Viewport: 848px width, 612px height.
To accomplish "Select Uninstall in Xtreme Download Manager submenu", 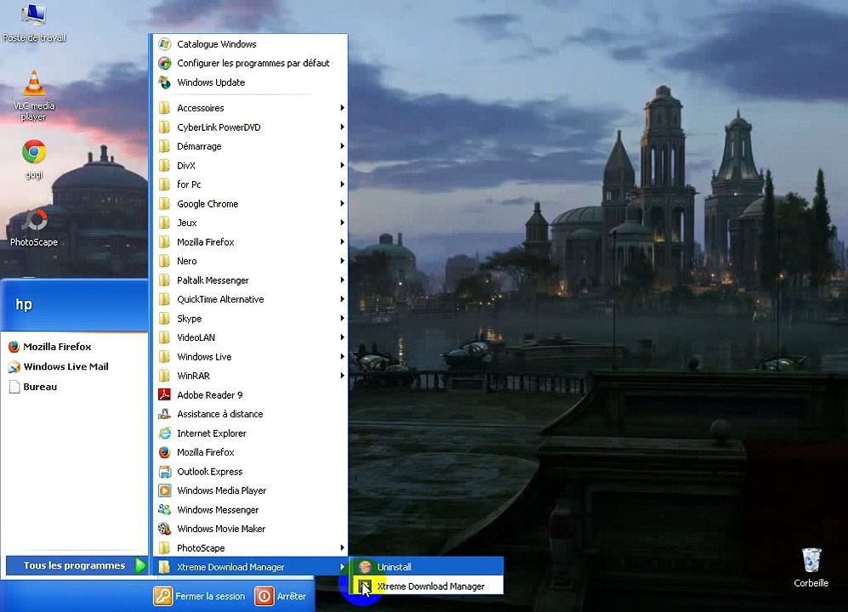I will click(x=394, y=567).
